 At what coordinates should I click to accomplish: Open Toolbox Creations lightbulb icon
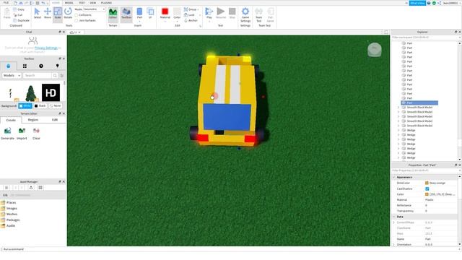coord(58,66)
